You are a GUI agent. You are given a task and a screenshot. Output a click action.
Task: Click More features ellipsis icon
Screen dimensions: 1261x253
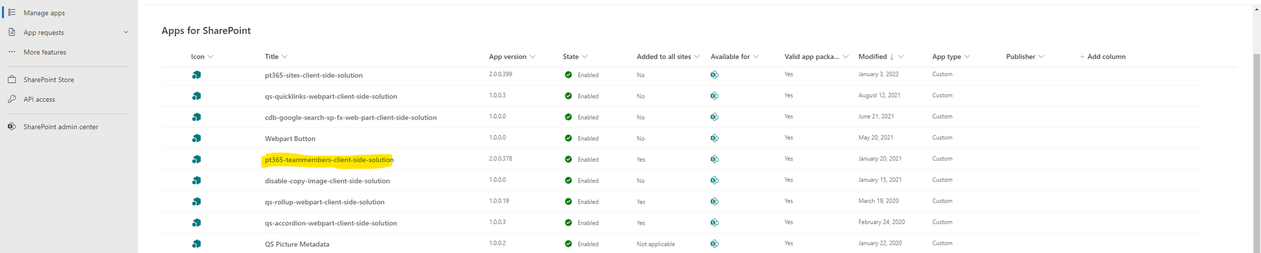pyautogui.click(x=12, y=52)
